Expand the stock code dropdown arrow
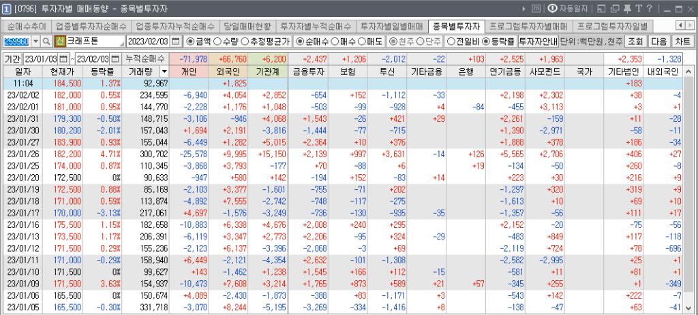 coord(35,42)
